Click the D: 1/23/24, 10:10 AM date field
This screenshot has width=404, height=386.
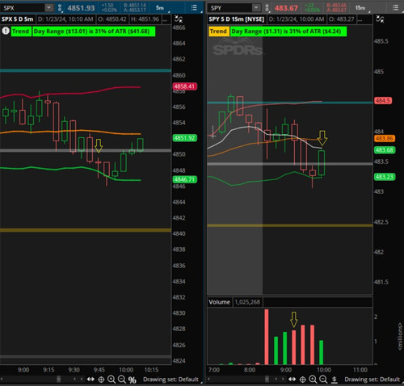pyautogui.click(x=65, y=19)
